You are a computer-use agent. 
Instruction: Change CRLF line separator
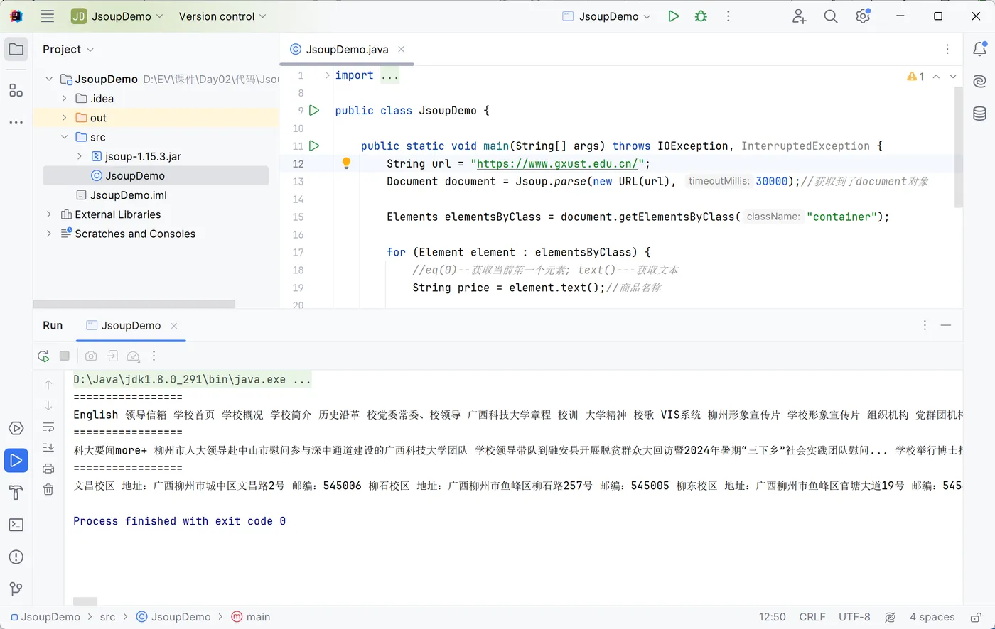812,617
